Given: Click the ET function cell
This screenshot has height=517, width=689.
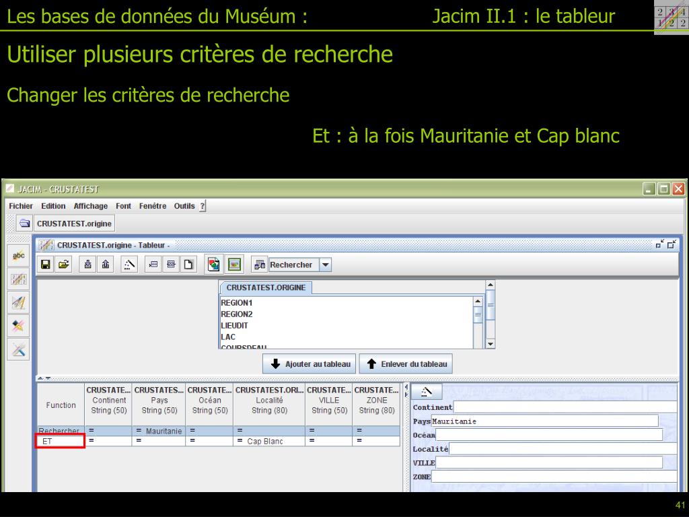Looking at the screenshot, I should pos(60,441).
